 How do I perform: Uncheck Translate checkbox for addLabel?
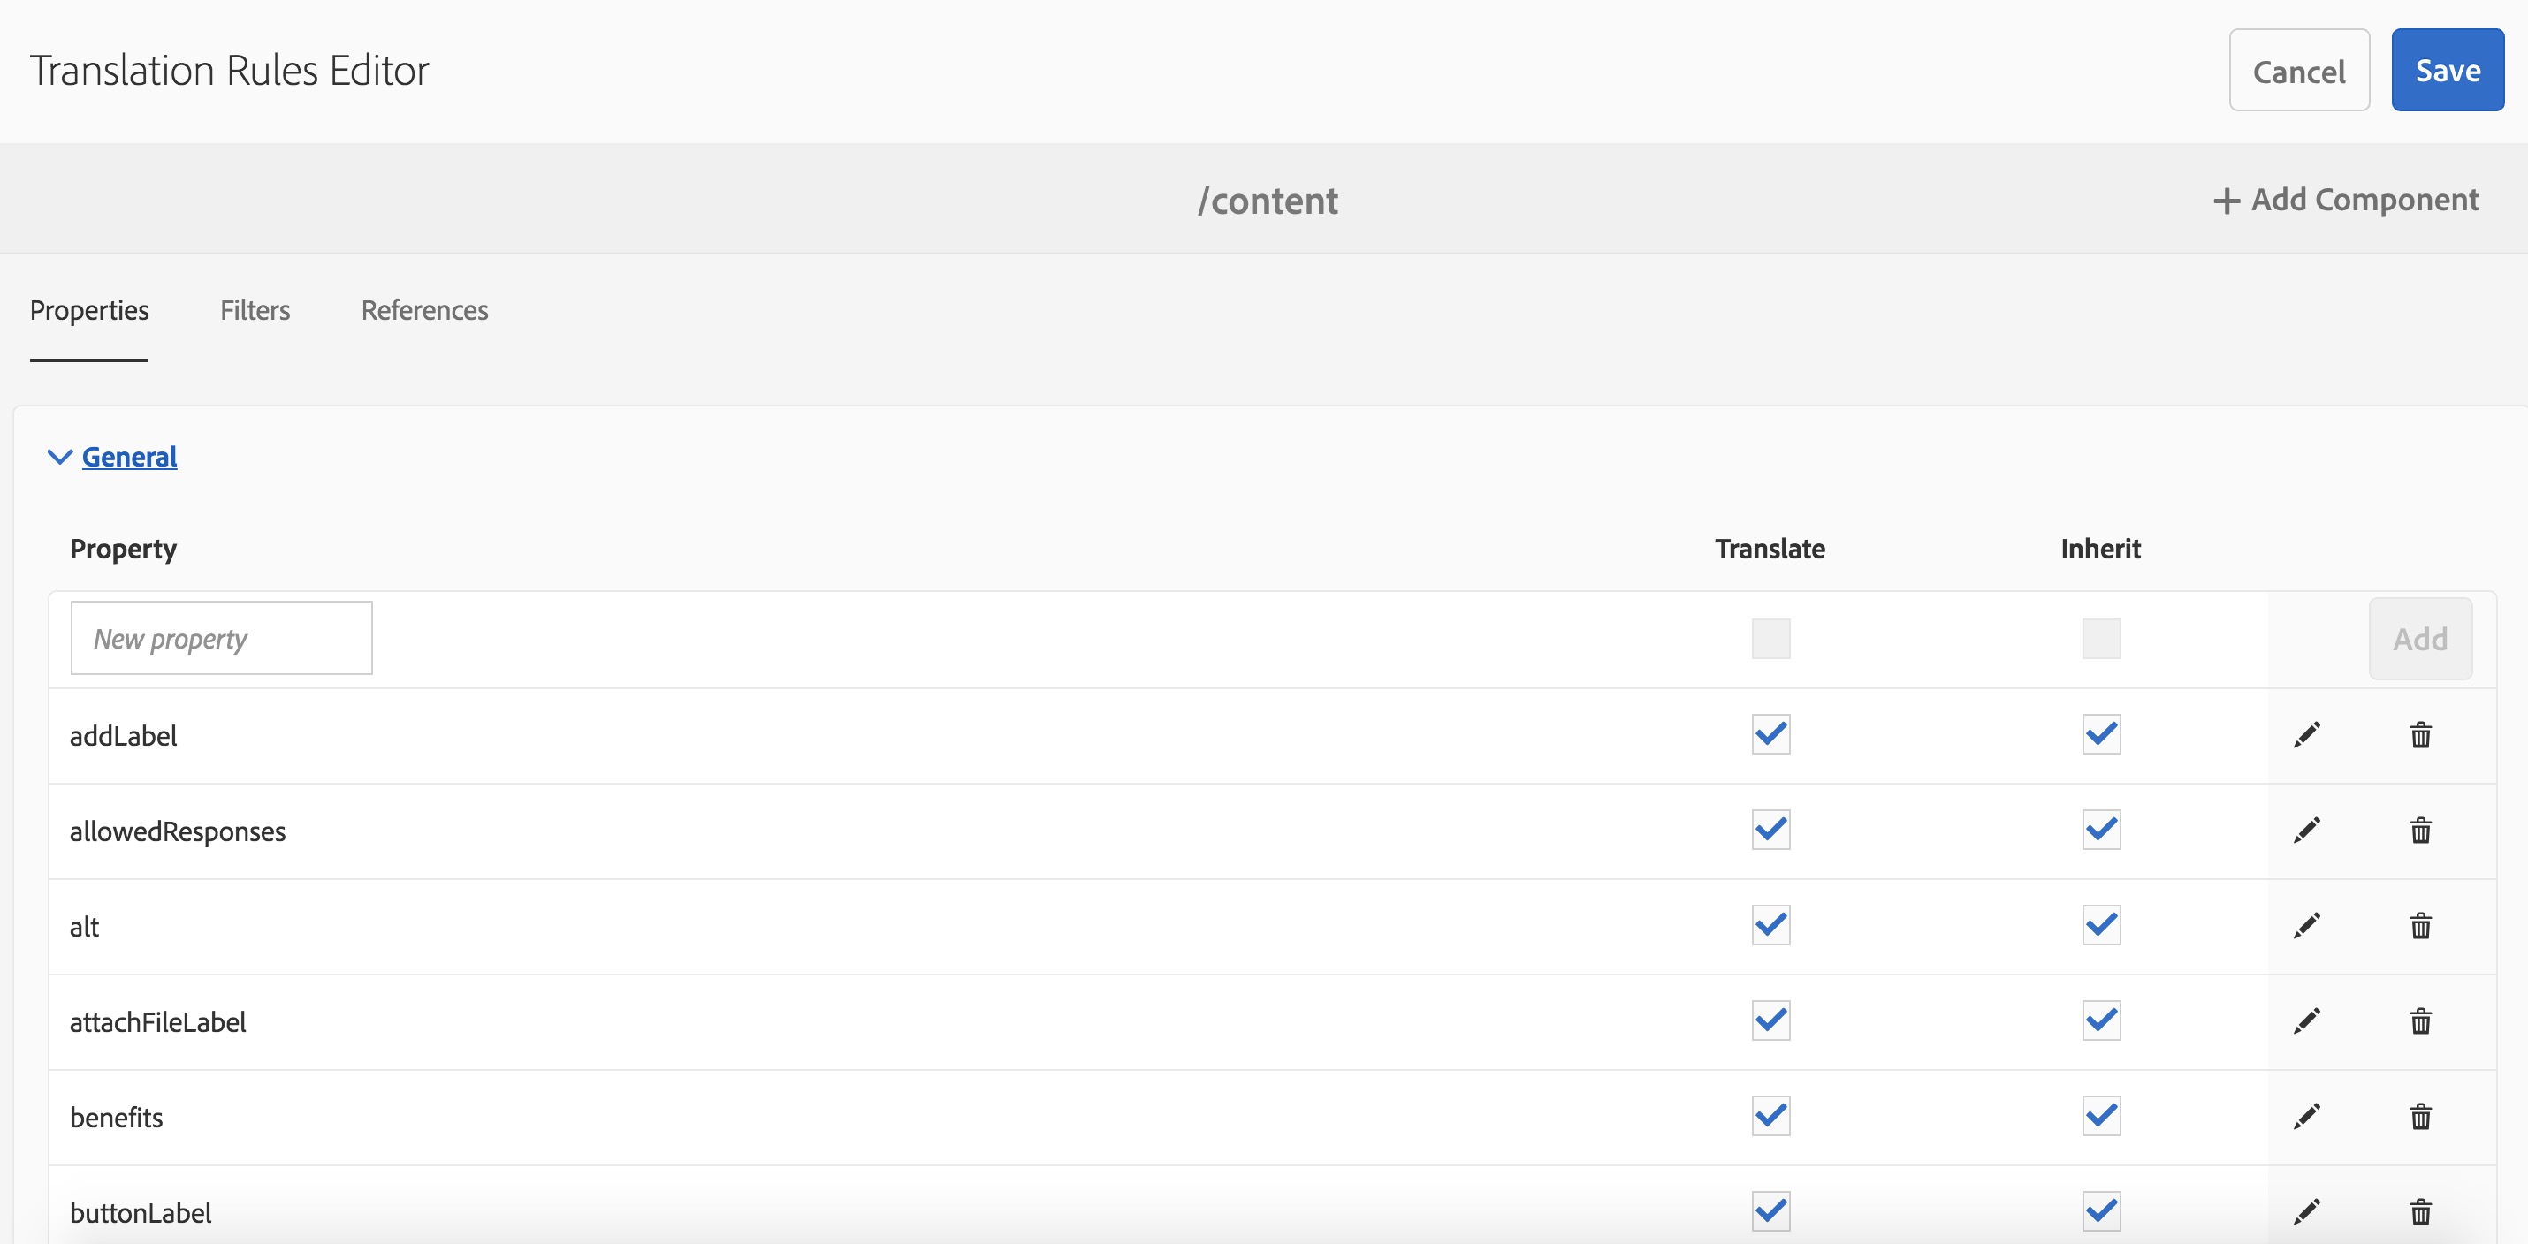tap(1770, 735)
